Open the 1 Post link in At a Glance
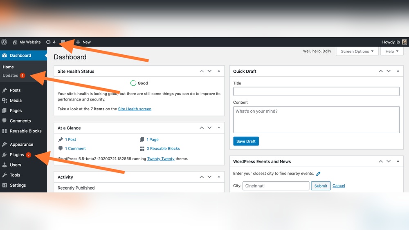The height and width of the screenshot is (230, 409). [x=70, y=140]
